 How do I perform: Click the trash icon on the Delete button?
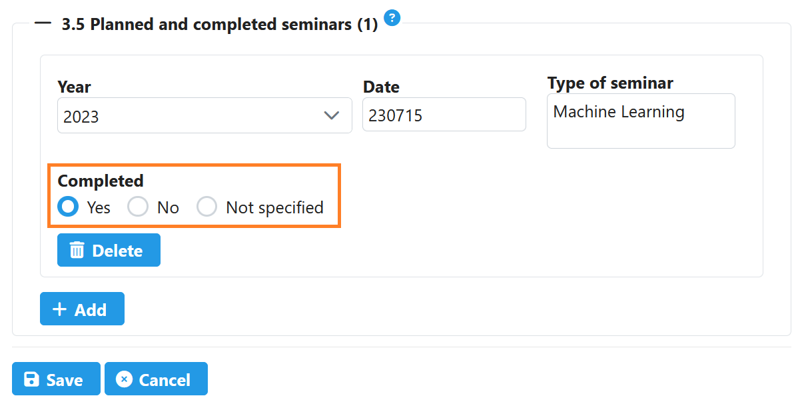pyautogui.click(x=78, y=250)
